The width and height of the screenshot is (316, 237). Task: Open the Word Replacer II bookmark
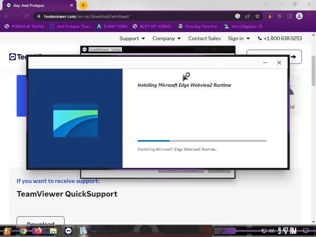coord(243,27)
